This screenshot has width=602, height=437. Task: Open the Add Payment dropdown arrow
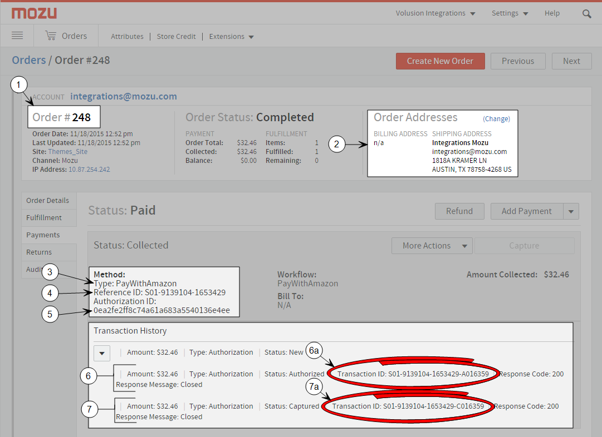pyautogui.click(x=571, y=211)
